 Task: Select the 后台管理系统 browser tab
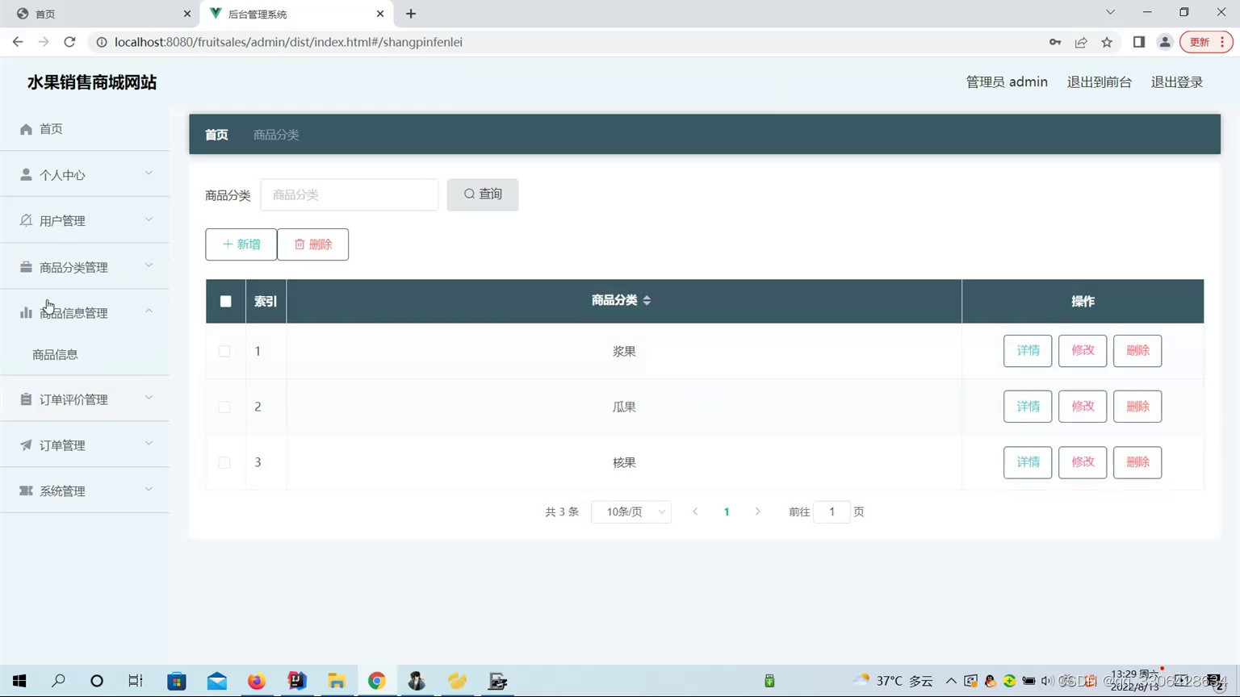[296, 14]
